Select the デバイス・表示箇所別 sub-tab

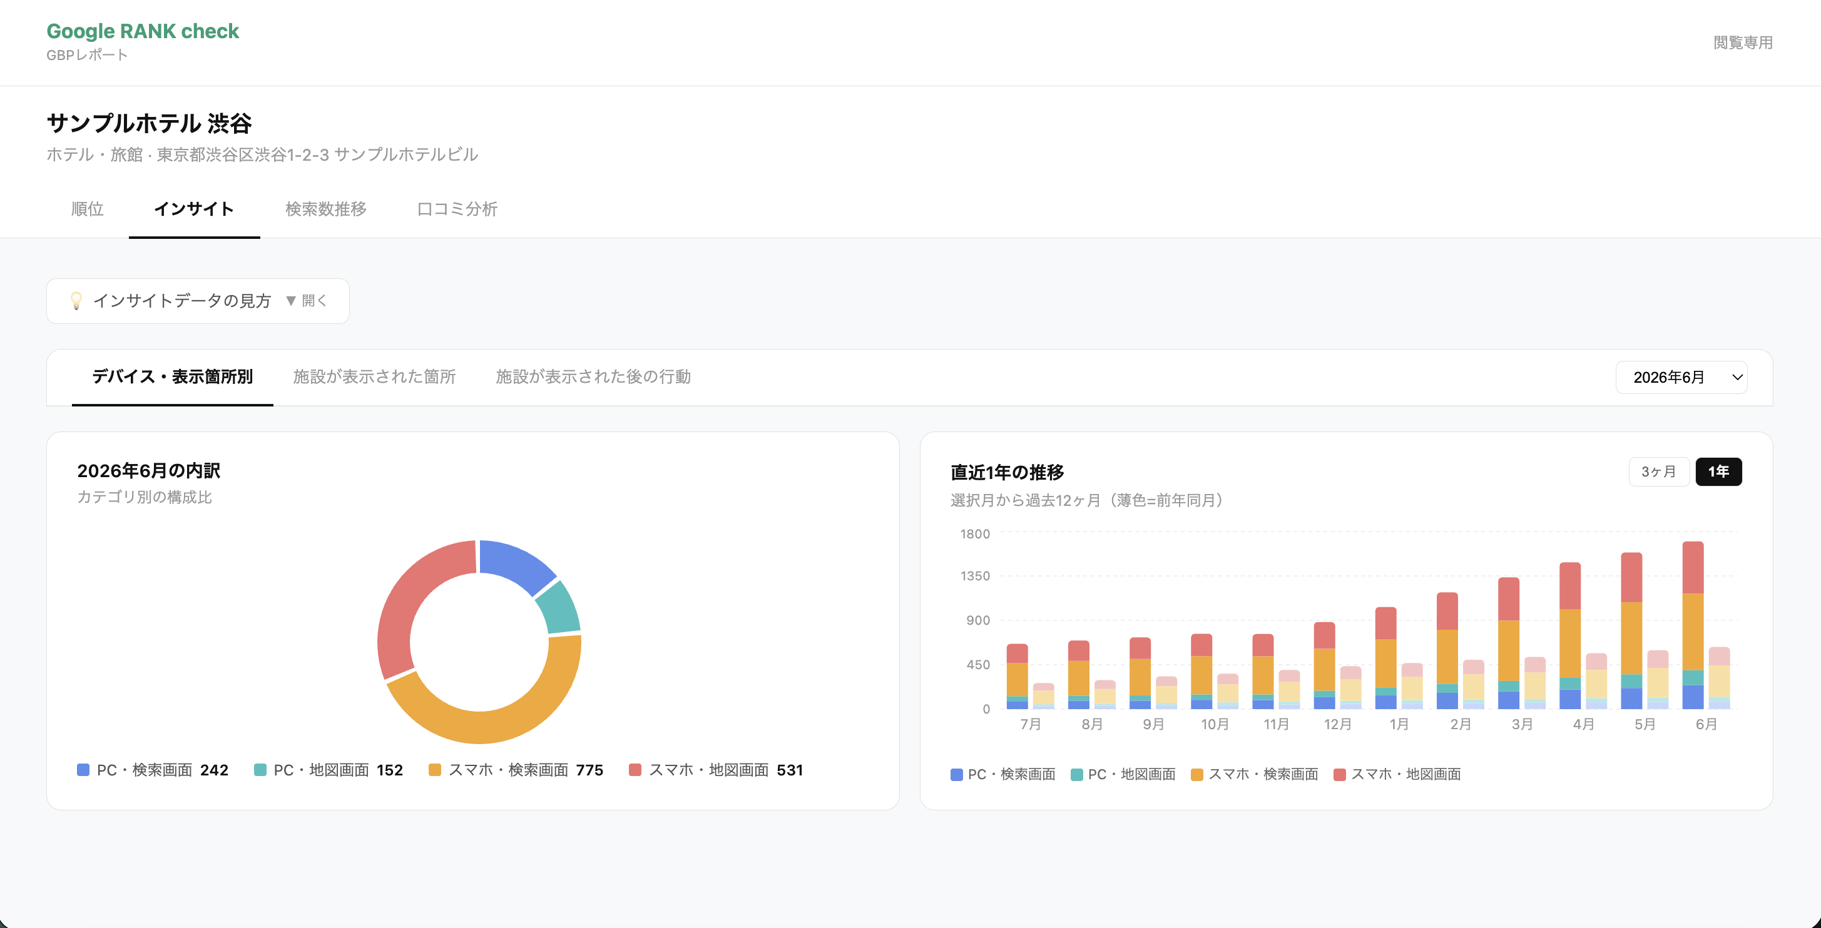click(x=173, y=376)
